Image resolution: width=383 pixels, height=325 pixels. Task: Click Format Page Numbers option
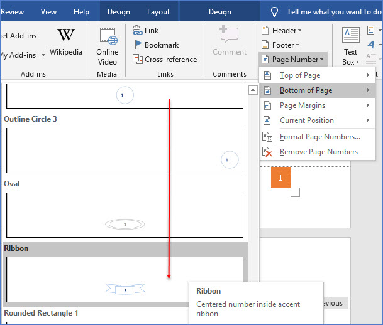(x=319, y=136)
